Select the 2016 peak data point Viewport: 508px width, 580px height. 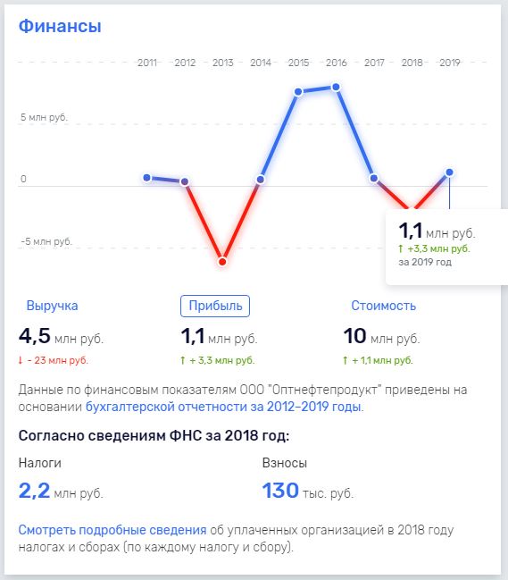pos(336,88)
